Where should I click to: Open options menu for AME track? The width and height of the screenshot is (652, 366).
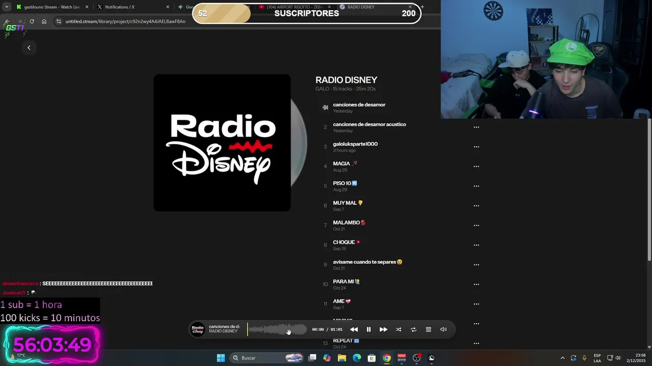click(476, 304)
